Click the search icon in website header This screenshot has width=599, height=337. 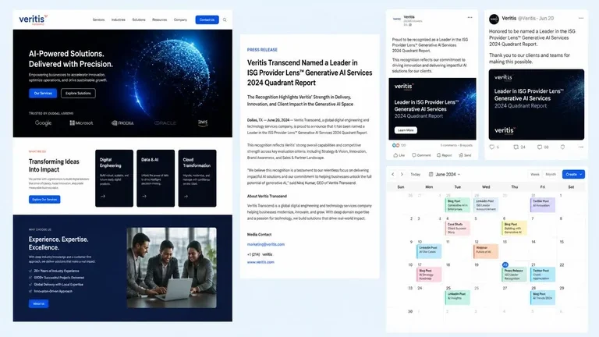pyautogui.click(x=225, y=20)
